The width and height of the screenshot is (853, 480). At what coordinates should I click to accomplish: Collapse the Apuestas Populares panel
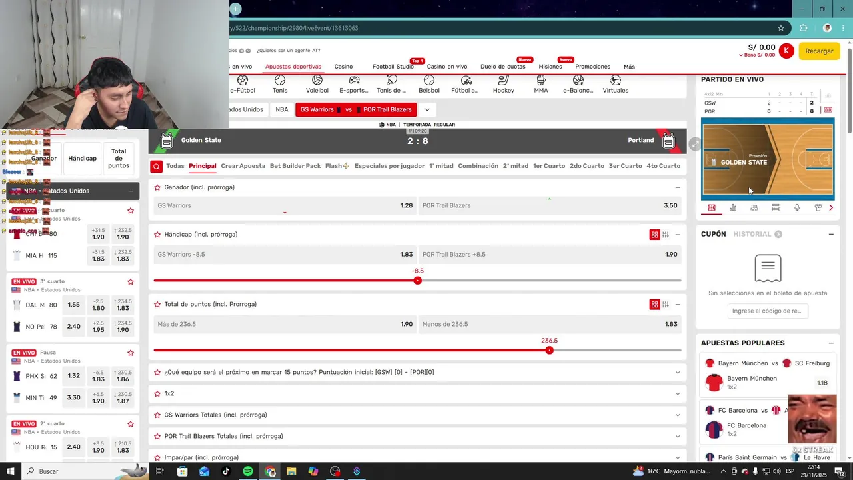[x=831, y=343]
